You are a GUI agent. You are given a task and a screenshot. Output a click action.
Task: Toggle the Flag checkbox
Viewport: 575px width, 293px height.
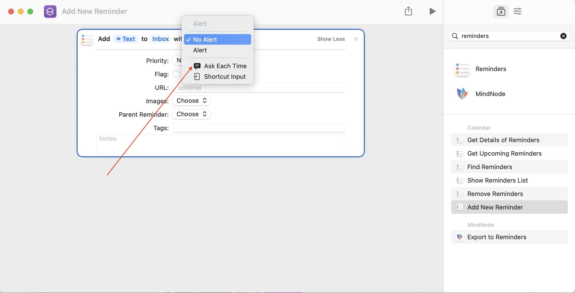point(176,74)
